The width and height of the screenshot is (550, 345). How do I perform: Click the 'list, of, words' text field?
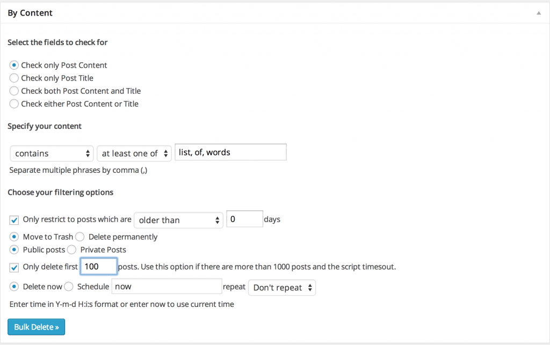tap(230, 152)
